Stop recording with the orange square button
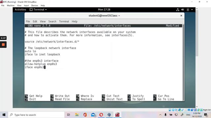 [x=3, y=45]
